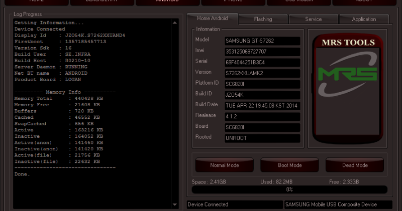Click the SwapCached 656 KB line
The image size is (402, 211).
[54, 124]
